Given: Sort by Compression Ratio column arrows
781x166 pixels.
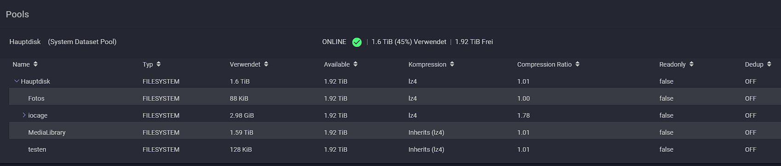Looking at the screenshot, I should pos(577,64).
